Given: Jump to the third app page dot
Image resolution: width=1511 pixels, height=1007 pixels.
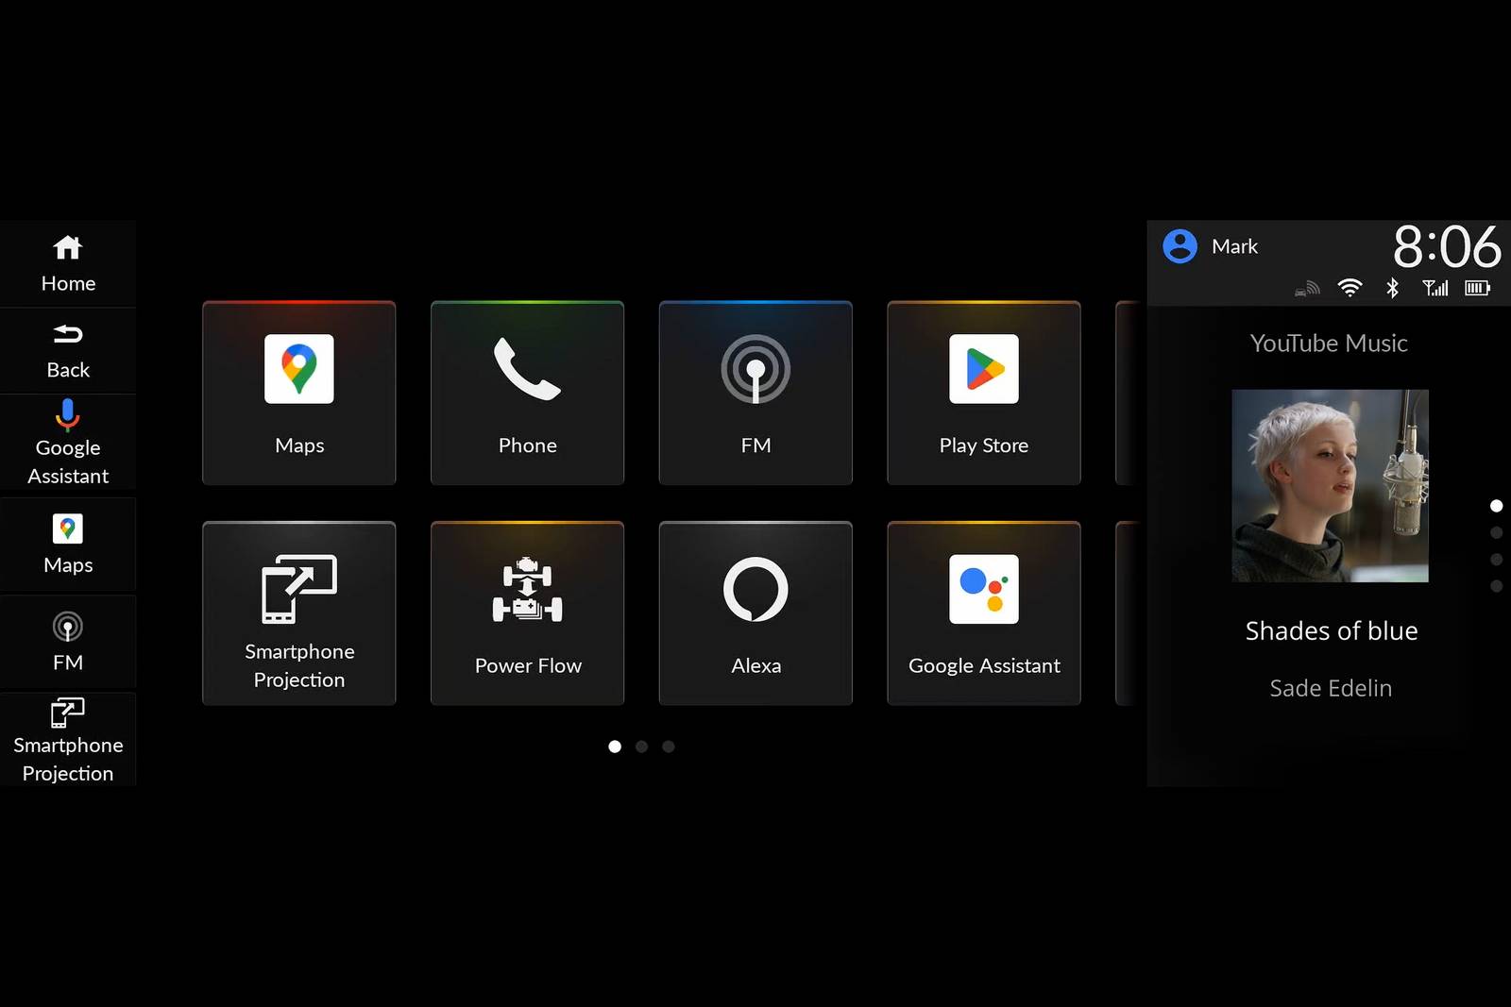Looking at the screenshot, I should pos(669,747).
